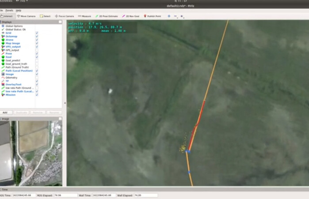Open the Panels menu
309x199 pixels.
click(x=9, y=10)
